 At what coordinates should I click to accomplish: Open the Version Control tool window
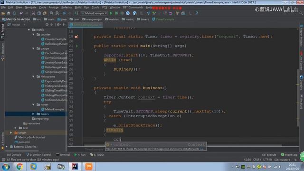(x=38, y=155)
